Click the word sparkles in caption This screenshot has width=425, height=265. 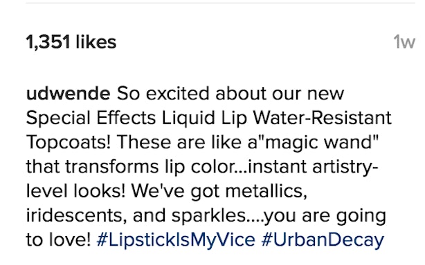click(x=209, y=215)
